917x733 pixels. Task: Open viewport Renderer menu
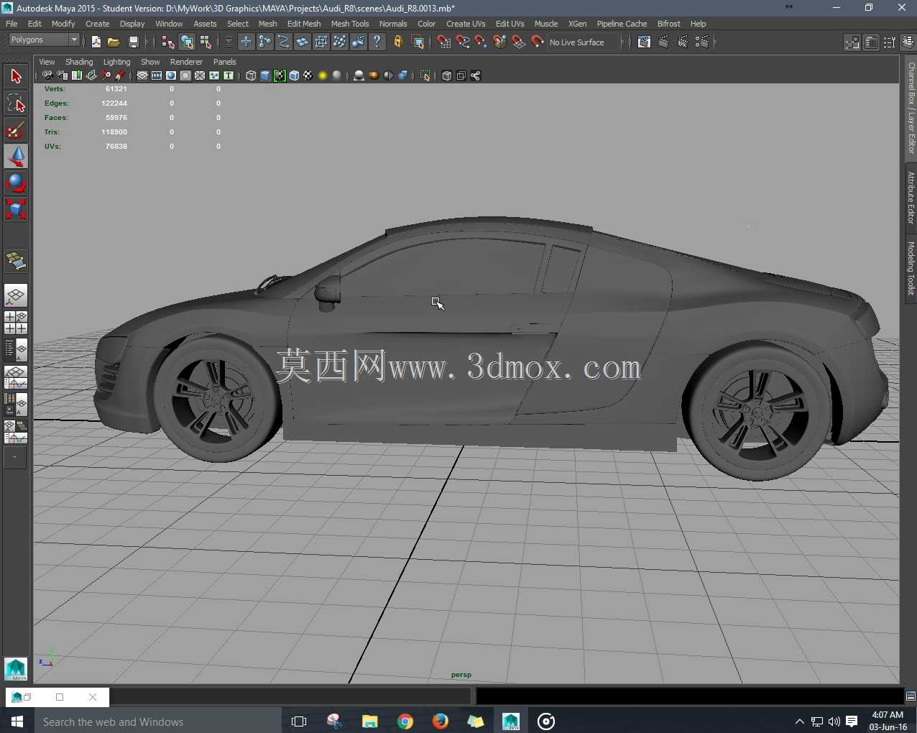tap(186, 62)
